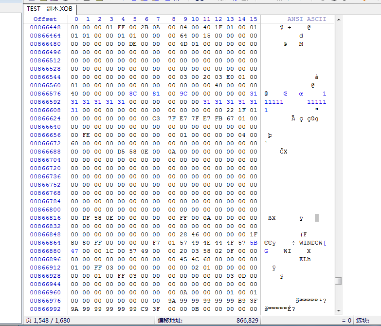This screenshot has width=381, height=326.
Task: Click the ANSI ASCII column header
Action: pos(307,19)
